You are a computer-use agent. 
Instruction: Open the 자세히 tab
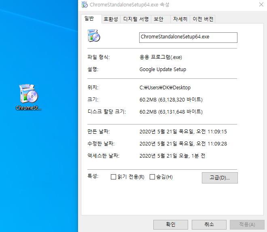[x=180, y=19]
